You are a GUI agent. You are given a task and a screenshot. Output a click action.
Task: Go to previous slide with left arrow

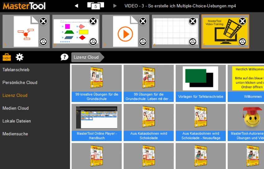(76, 6)
